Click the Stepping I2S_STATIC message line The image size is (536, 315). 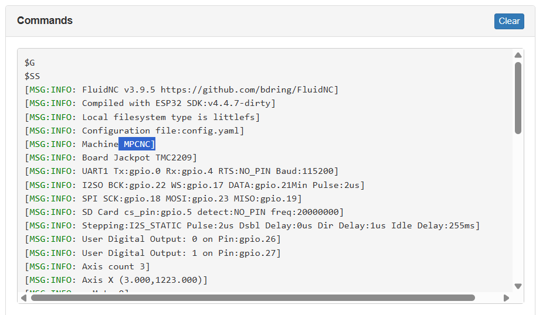[252, 225]
